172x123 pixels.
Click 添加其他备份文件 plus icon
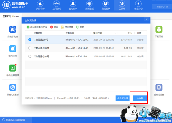28,27
